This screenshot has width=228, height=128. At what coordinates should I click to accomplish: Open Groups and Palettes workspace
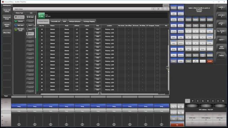tap(7, 11)
